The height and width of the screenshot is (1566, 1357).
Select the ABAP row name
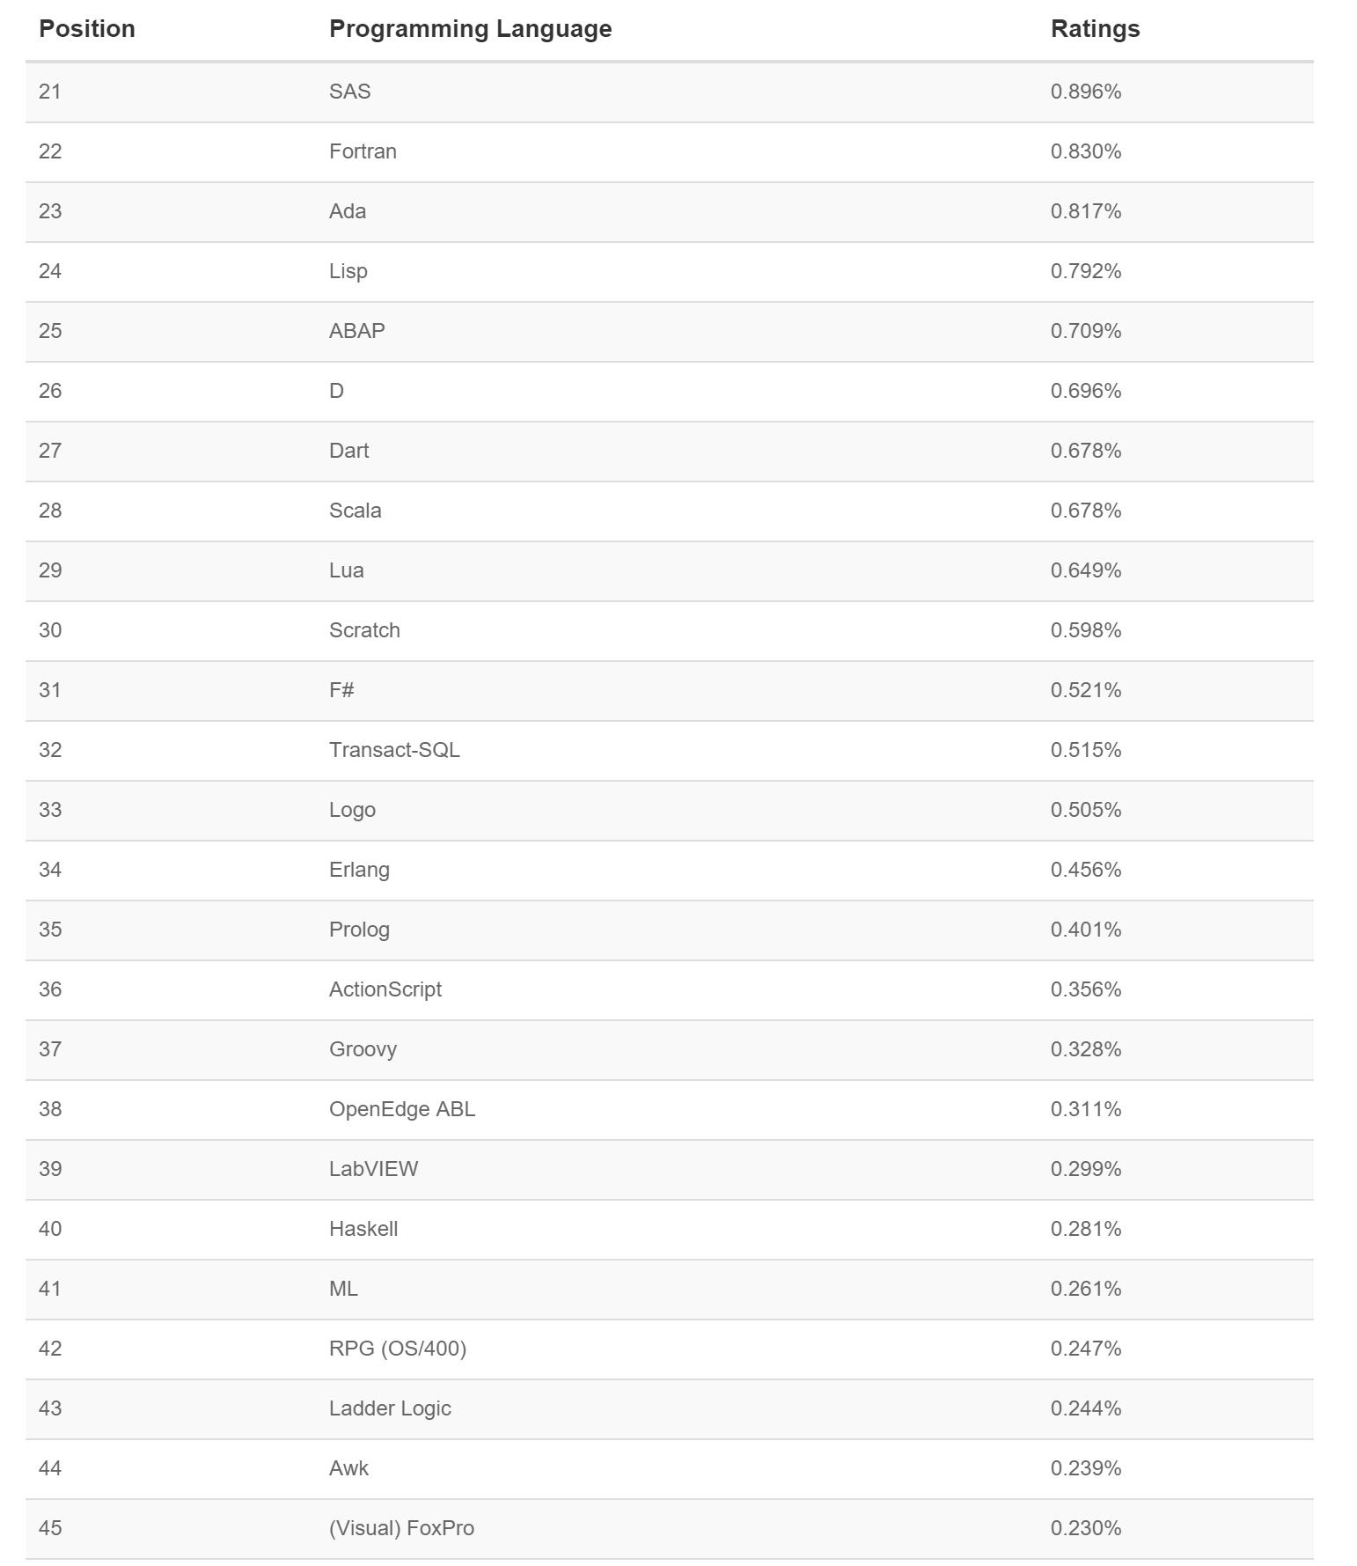(356, 331)
